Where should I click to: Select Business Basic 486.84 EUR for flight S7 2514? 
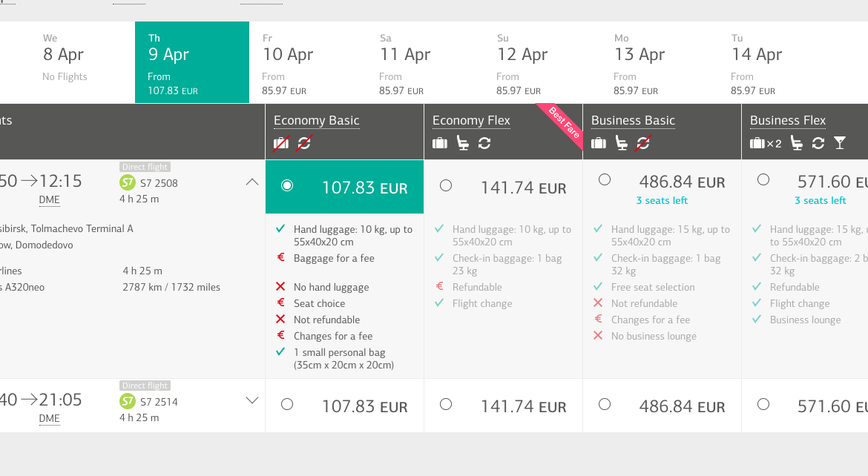[x=605, y=405]
